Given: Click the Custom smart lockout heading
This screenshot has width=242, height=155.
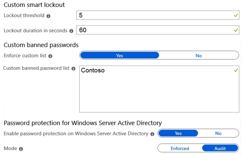Looking at the screenshot, I should tap(34, 5).
